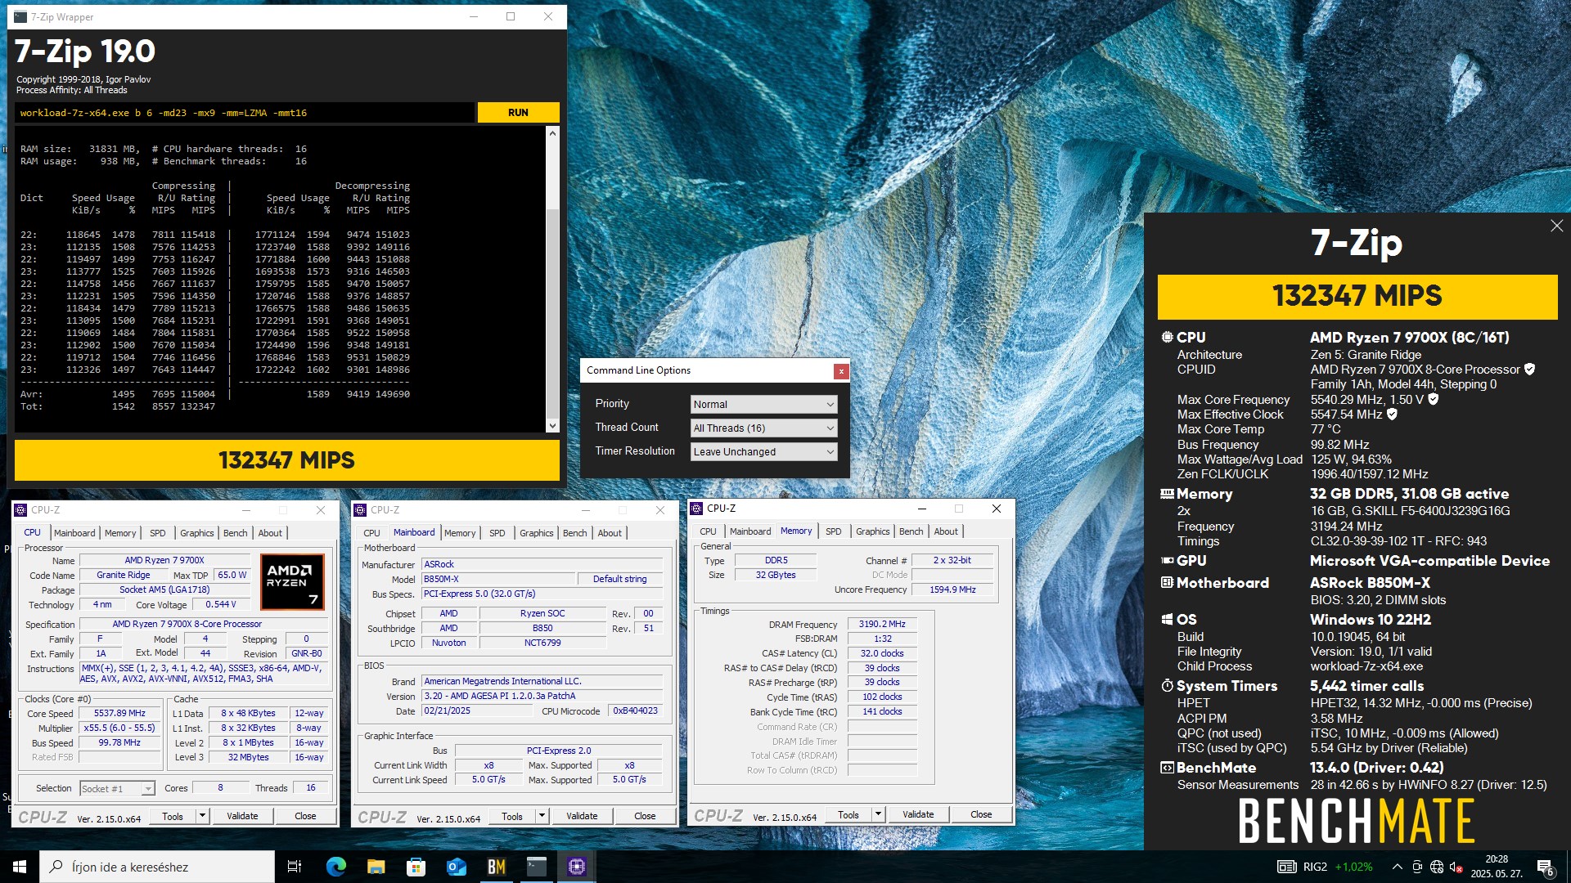This screenshot has height=883, width=1571.
Task: Expand the Tools arrow in the Memory CPU-Z window
Action: pyautogui.click(x=878, y=814)
